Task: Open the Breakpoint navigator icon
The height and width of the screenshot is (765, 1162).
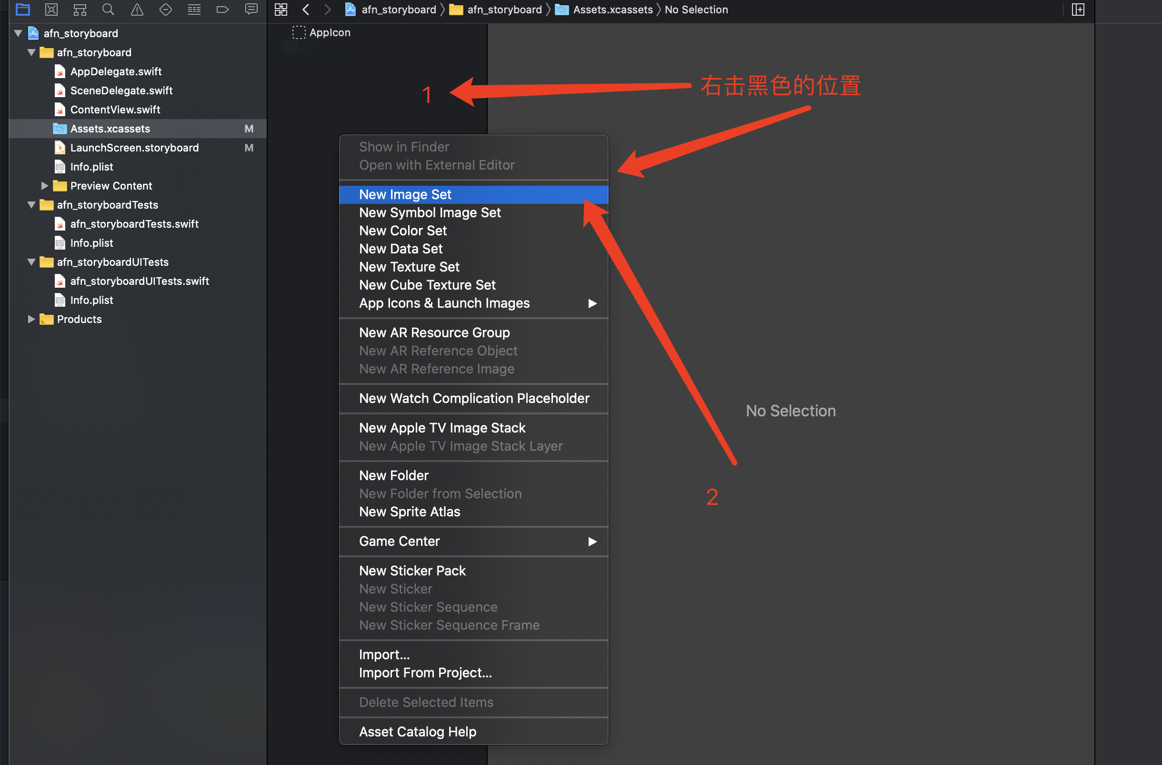Action: (x=222, y=9)
